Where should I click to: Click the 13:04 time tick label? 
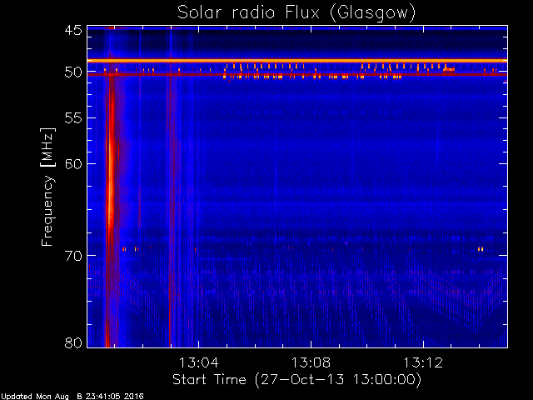point(198,362)
